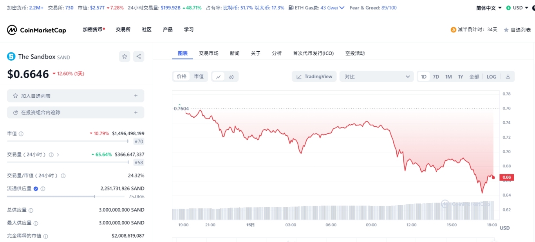The width and height of the screenshot is (535, 242).
Task: Click Track in portfolio (在投资组合内追踪) button
Action: tap(76, 113)
